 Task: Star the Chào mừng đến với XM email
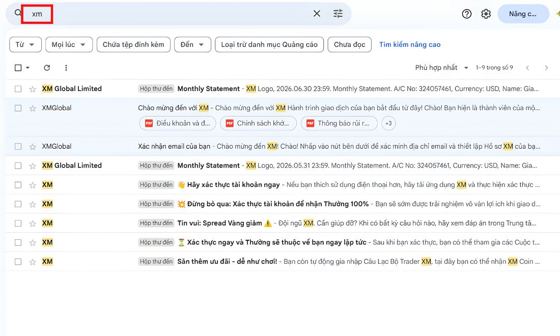[x=33, y=108]
